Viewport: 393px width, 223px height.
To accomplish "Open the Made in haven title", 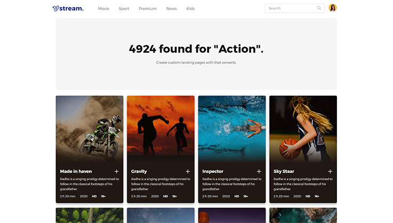I will click(x=76, y=171).
